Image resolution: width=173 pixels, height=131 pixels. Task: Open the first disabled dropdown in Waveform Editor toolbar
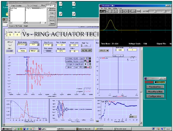click(152, 11)
